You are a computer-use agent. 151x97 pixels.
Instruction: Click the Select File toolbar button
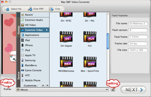[x=13, y=9]
